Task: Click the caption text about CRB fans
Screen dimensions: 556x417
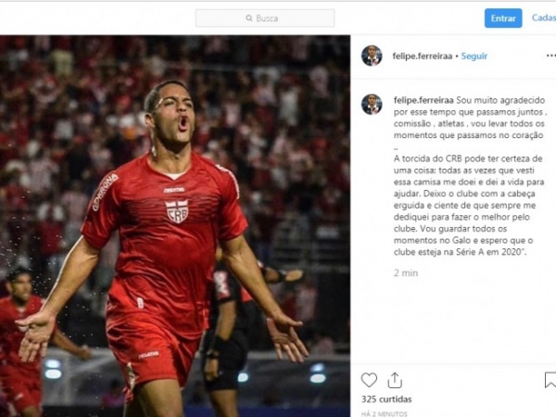Action: 468,206
